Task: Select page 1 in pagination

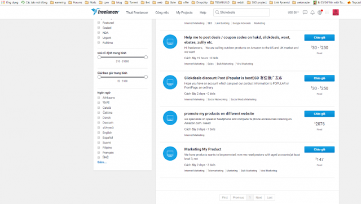Action: [250, 198]
